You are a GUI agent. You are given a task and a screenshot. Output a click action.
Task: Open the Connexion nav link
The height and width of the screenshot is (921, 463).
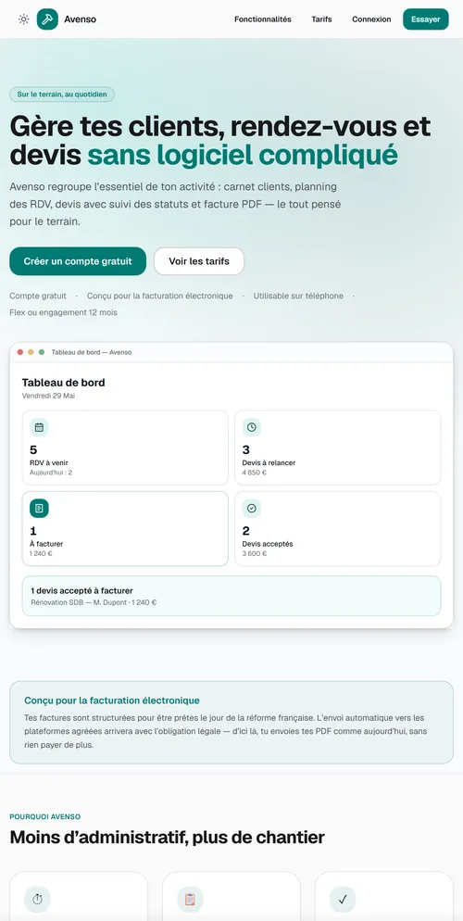[371, 19]
